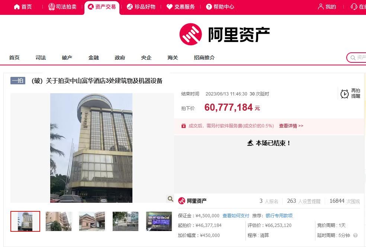This screenshot has height=247, width=366.
Task: Open 交易服务 heart icon
Action: (x=170, y=7)
